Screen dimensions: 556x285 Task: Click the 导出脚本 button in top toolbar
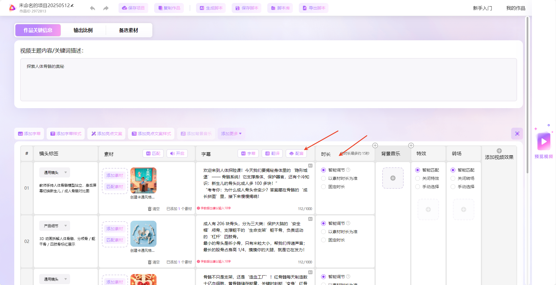(314, 8)
